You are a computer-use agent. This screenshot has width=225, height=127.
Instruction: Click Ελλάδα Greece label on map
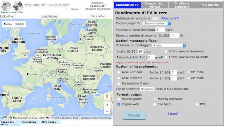tap(83, 99)
